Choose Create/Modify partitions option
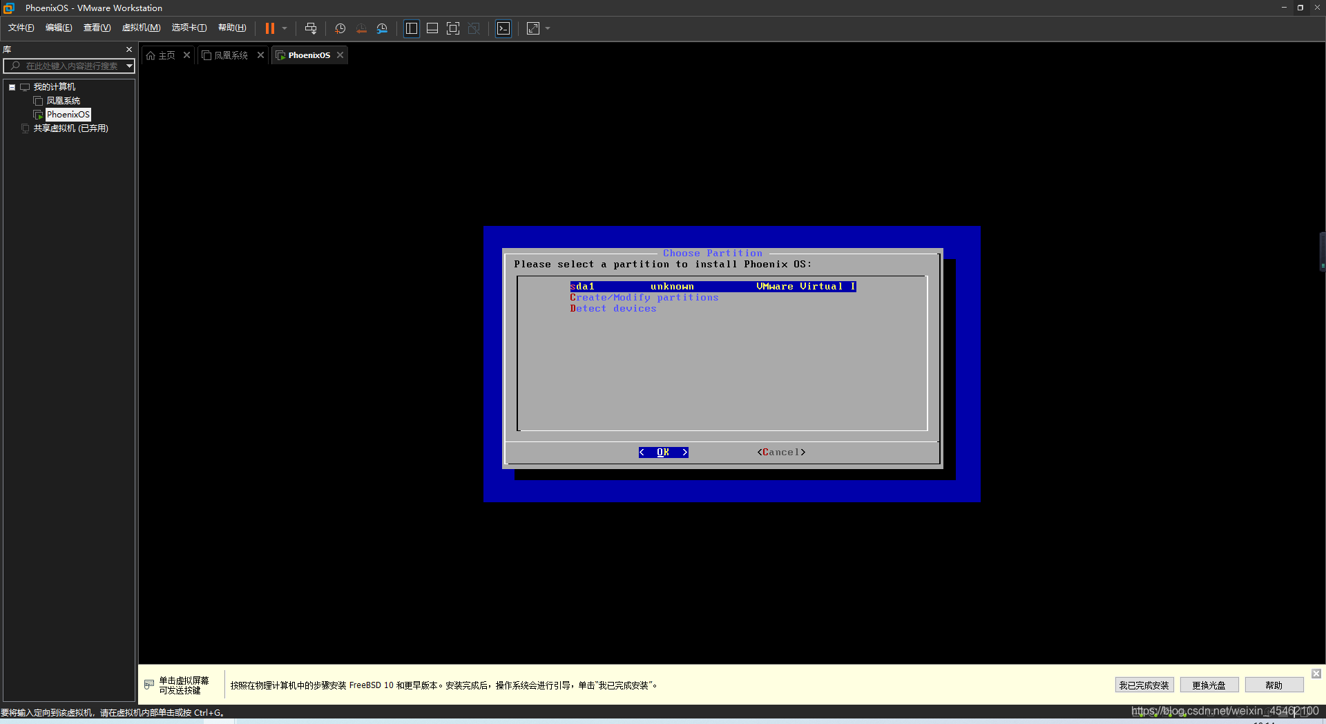1326x724 pixels. 644,298
